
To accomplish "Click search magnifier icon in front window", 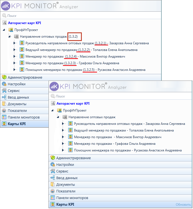I will [53, 96].
